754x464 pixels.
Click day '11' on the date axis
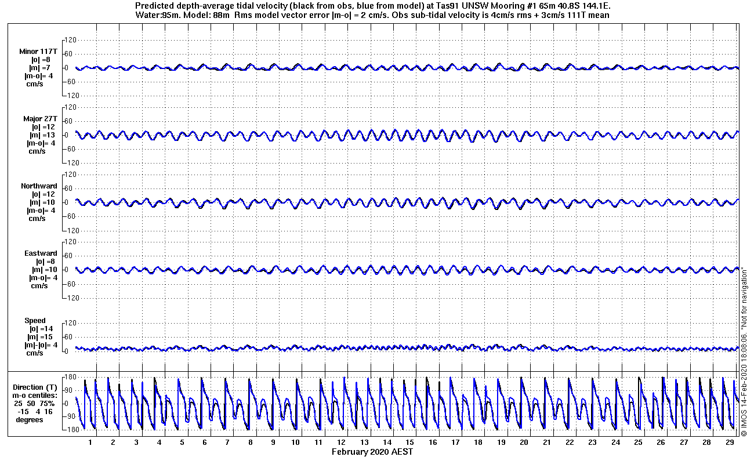point(318,443)
